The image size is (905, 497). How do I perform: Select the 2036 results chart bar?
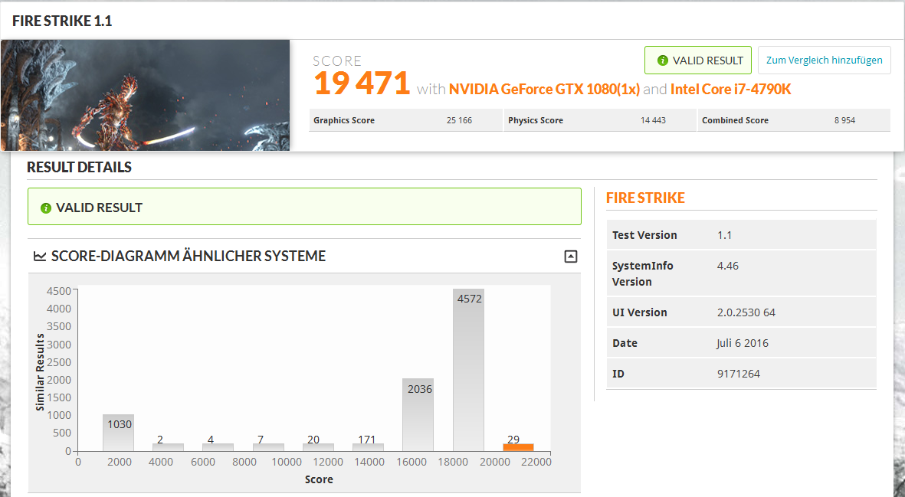(x=418, y=414)
